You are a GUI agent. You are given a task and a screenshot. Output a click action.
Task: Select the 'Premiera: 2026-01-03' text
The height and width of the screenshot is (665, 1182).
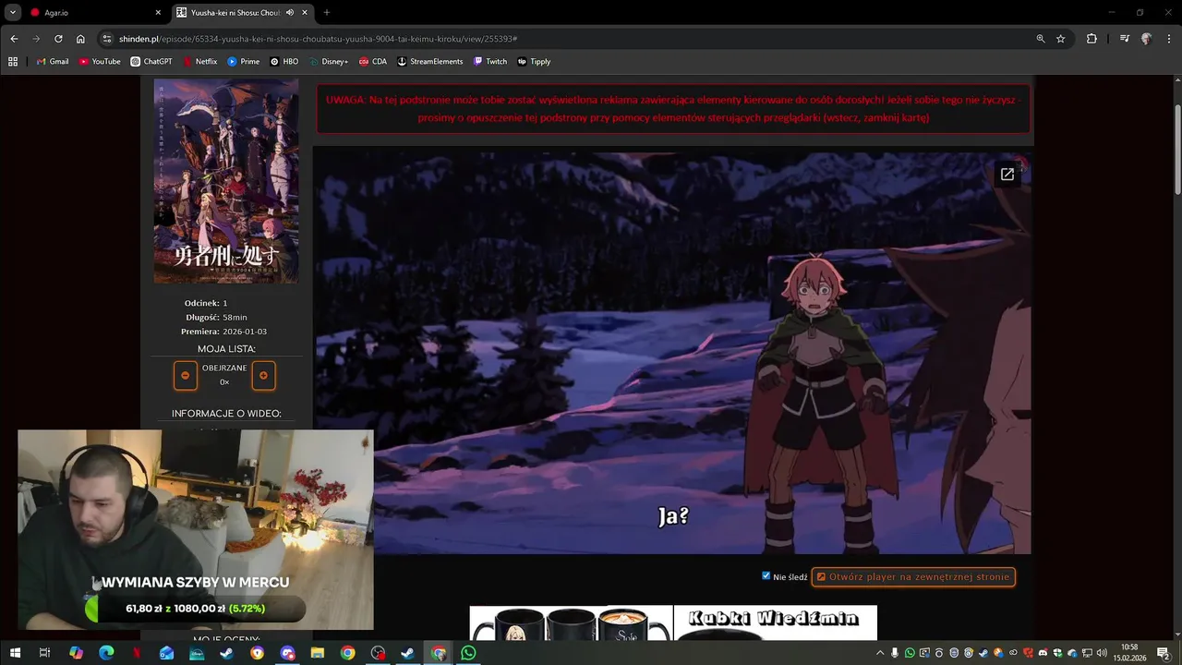224,332
